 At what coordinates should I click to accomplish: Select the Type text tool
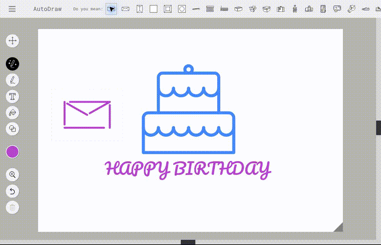(12, 97)
